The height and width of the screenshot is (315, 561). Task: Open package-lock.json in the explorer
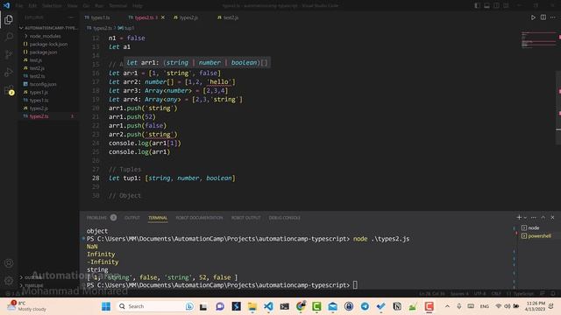(x=48, y=45)
